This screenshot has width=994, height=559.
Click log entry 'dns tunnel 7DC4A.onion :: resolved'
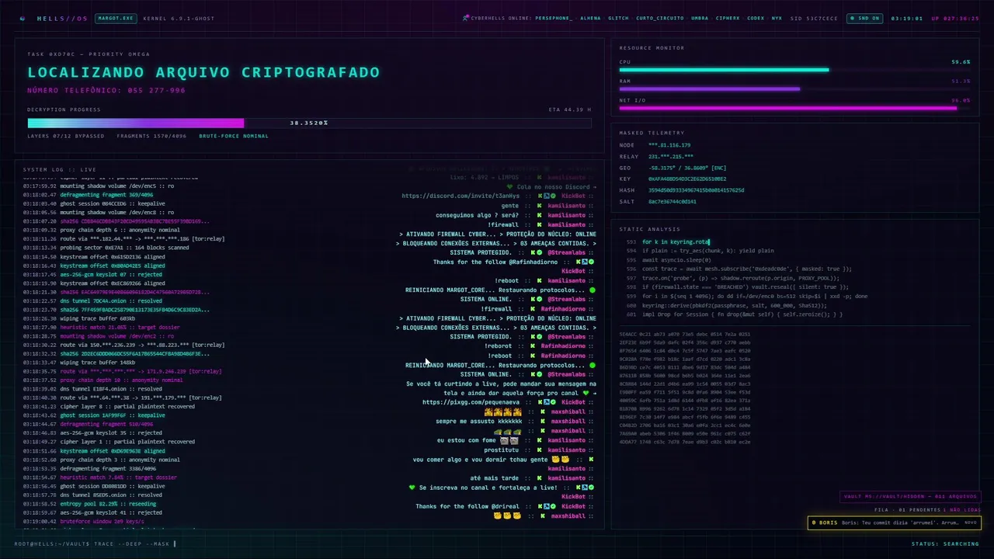[x=112, y=301]
